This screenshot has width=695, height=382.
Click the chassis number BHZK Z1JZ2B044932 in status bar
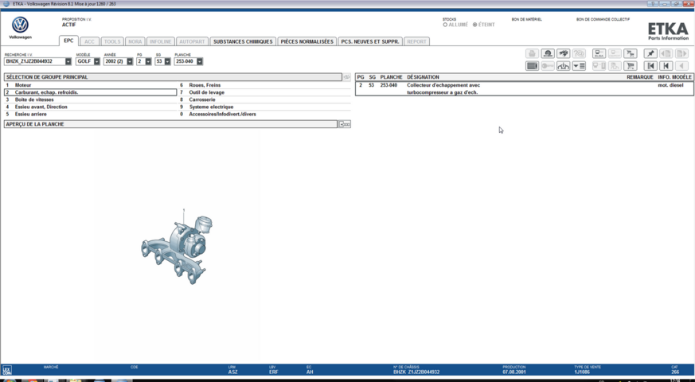416,372
